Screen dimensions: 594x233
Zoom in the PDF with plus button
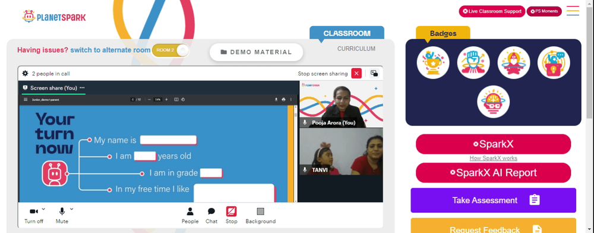[x=166, y=100]
